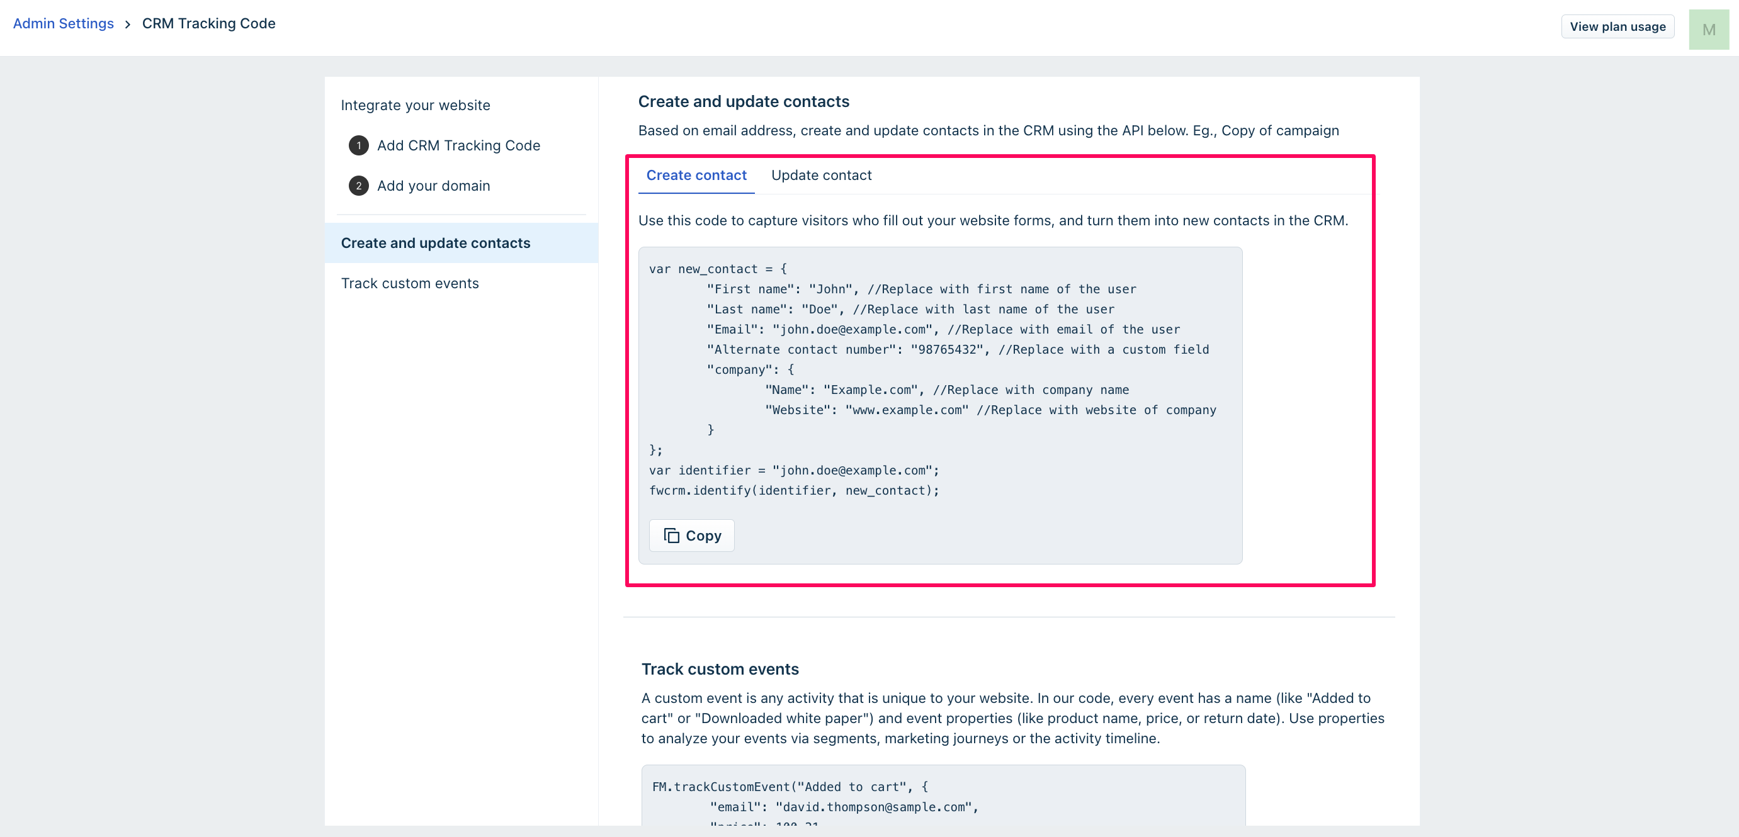The height and width of the screenshot is (837, 1739).
Task: Click the Copy icon in code block
Action: point(671,536)
